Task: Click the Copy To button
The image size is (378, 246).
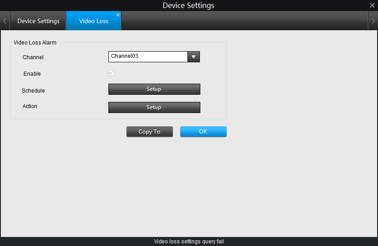Action: [x=150, y=132]
